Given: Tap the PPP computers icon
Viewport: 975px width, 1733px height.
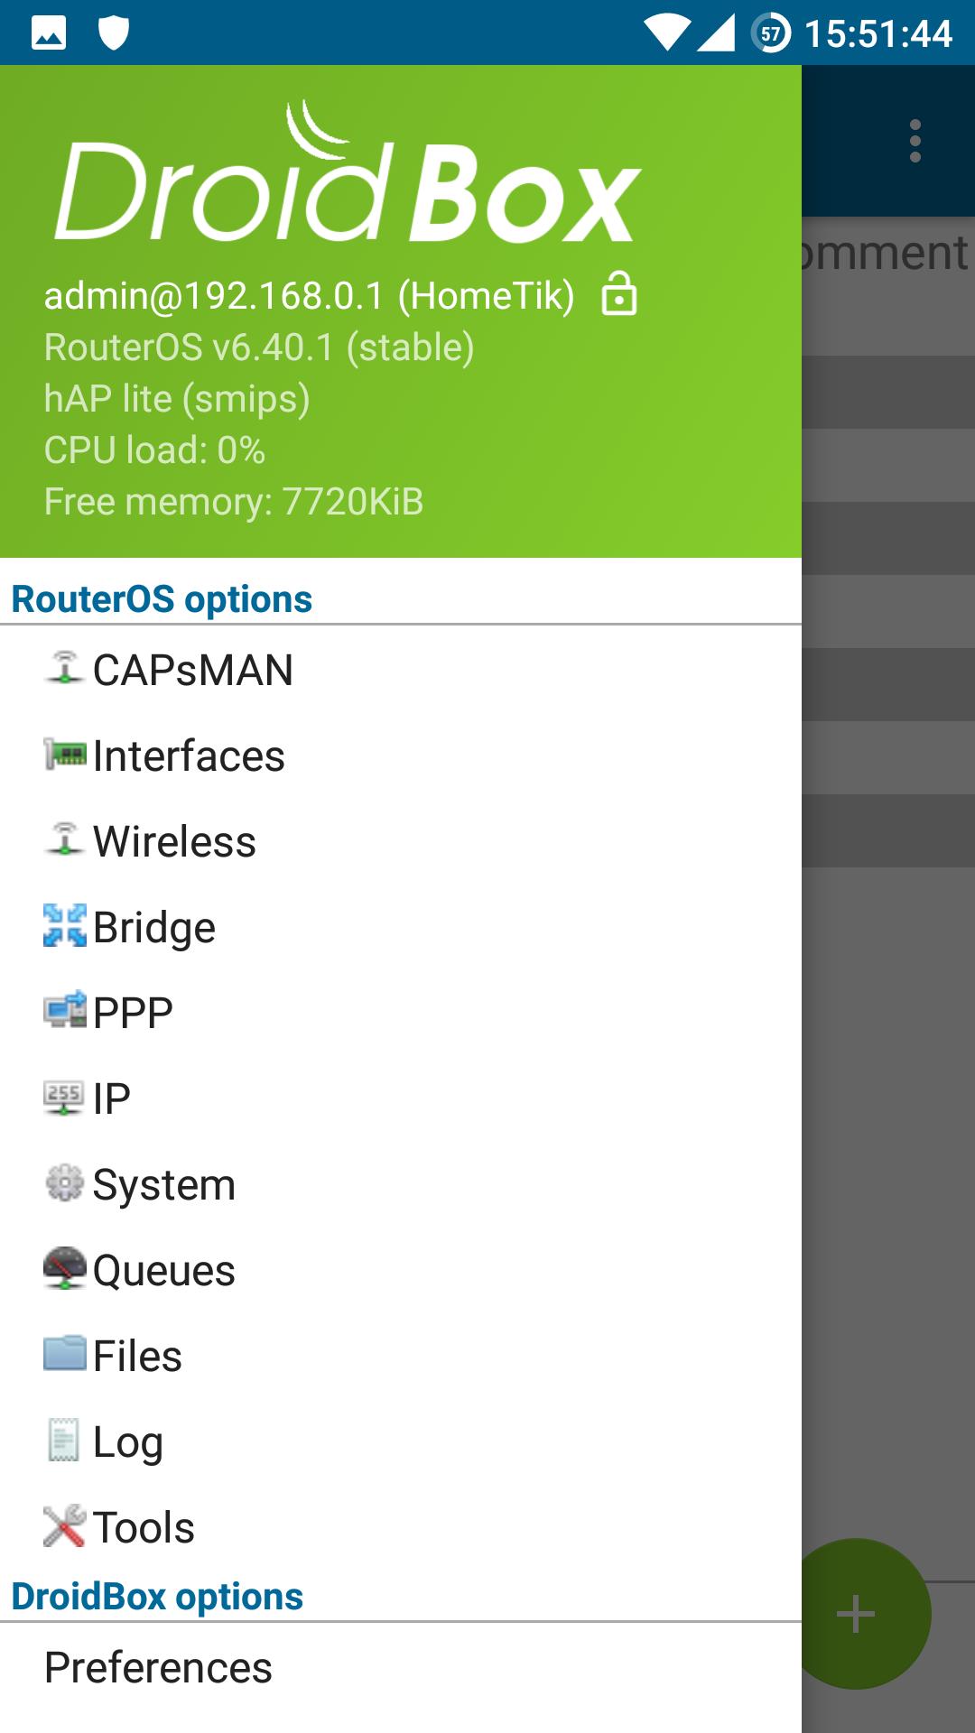Looking at the screenshot, I should click(65, 1011).
